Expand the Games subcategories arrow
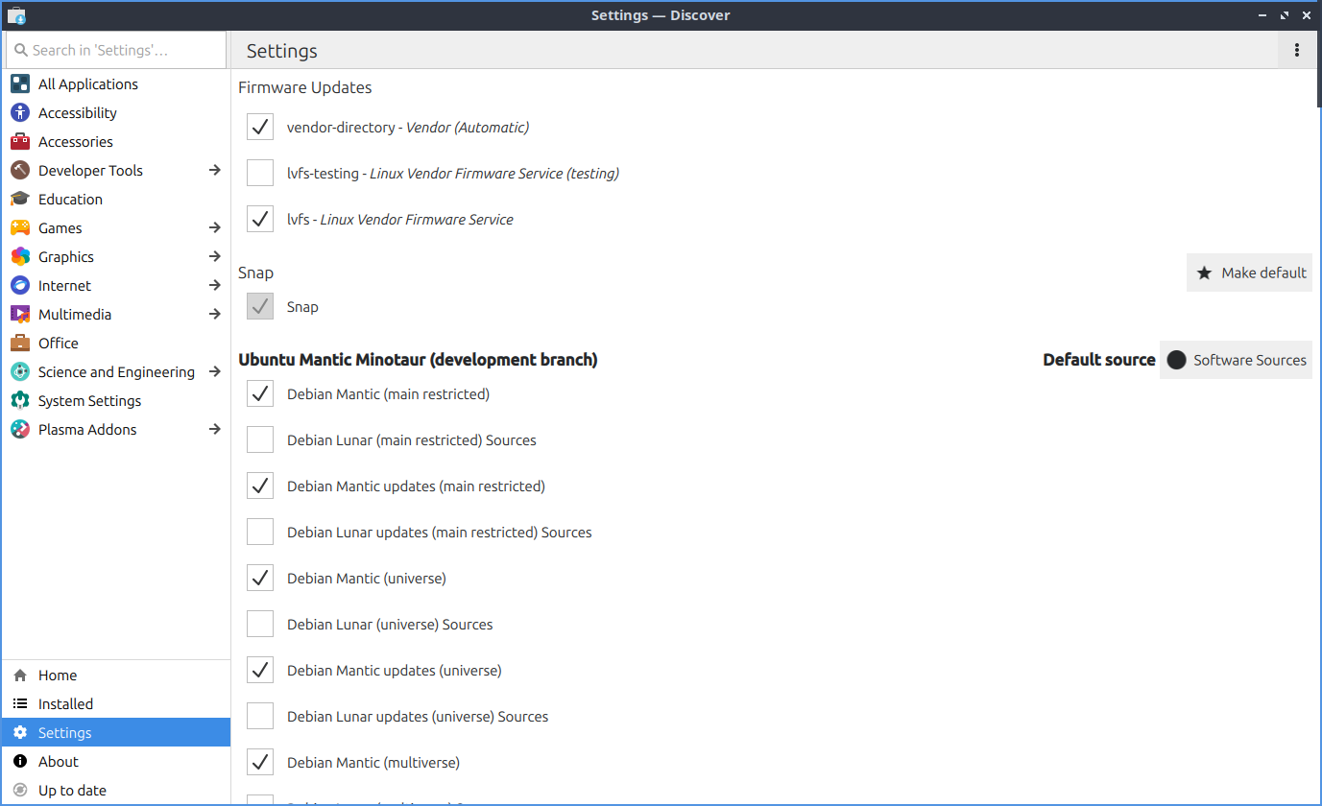 tap(215, 228)
